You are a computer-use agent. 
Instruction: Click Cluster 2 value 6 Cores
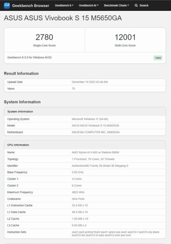[x=77, y=185]
